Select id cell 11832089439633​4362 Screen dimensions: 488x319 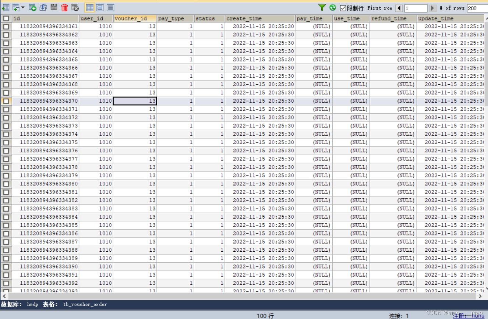46,35
